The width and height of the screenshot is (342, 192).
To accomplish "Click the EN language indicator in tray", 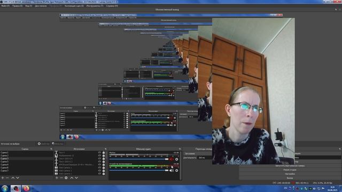I will 285,188.
